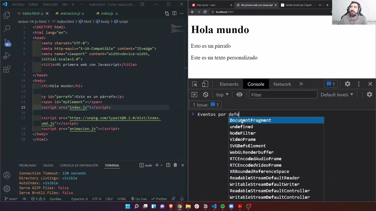Viewport: 376px width, 211px height.
Task: Toggle the console sidebar
Action: pos(194,95)
